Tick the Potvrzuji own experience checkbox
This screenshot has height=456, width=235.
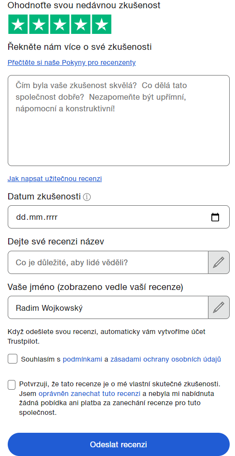pyautogui.click(x=12, y=385)
